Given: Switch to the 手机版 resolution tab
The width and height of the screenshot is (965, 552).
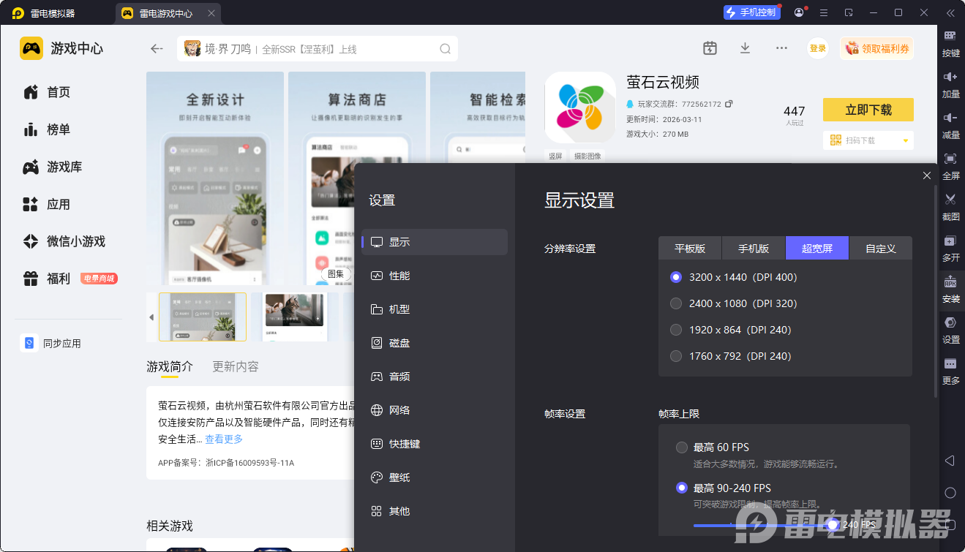Looking at the screenshot, I should pos(754,249).
